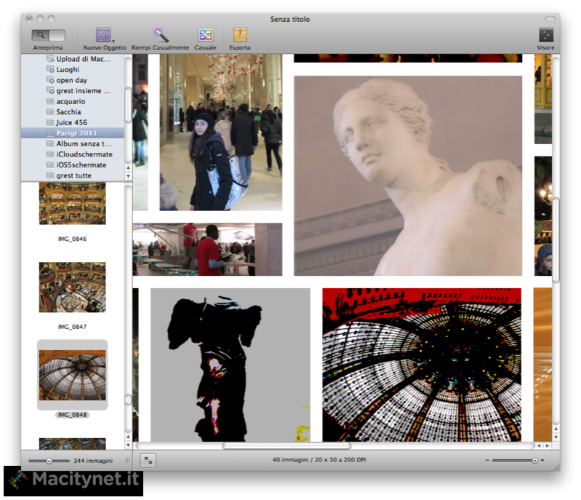
Task: Click the 344 immagini count text
Action: click(93, 461)
